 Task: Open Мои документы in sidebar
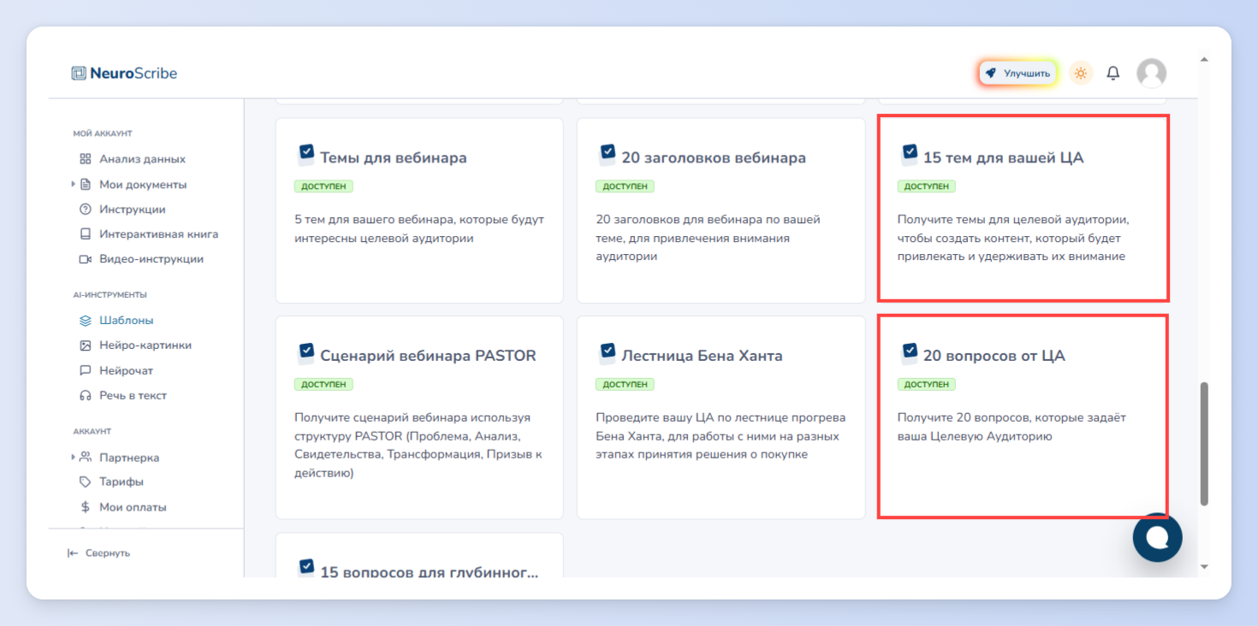click(x=143, y=185)
